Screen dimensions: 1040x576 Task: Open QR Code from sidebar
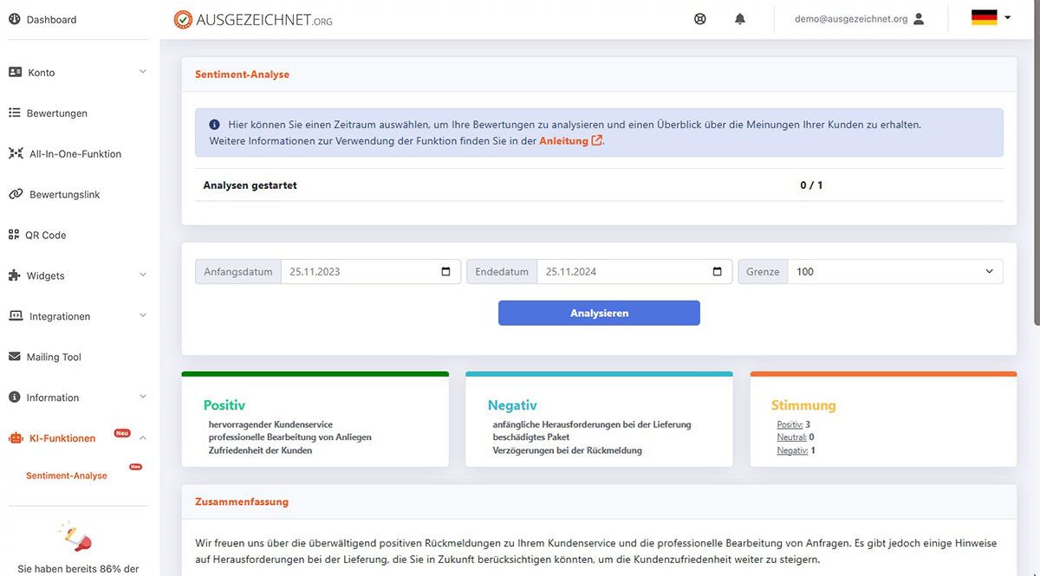(46, 235)
